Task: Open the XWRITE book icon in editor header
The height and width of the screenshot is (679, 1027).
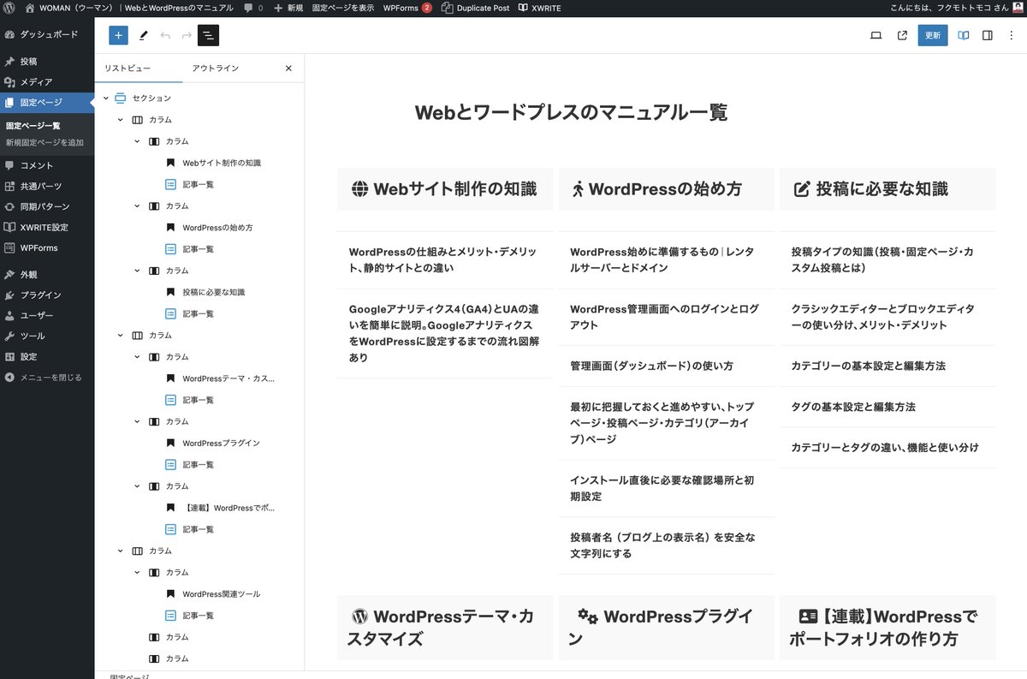Action: (x=964, y=35)
